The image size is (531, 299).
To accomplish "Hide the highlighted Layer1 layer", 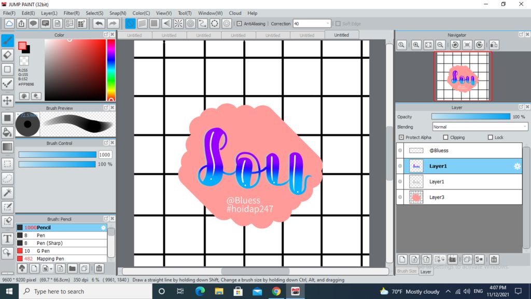I will click(x=400, y=166).
